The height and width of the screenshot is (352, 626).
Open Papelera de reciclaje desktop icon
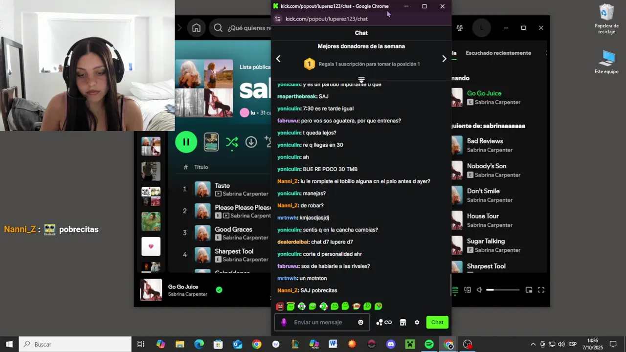coord(606,20)
